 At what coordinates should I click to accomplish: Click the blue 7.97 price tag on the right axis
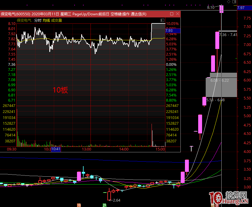pyautogui.click(x=244, y=8)
